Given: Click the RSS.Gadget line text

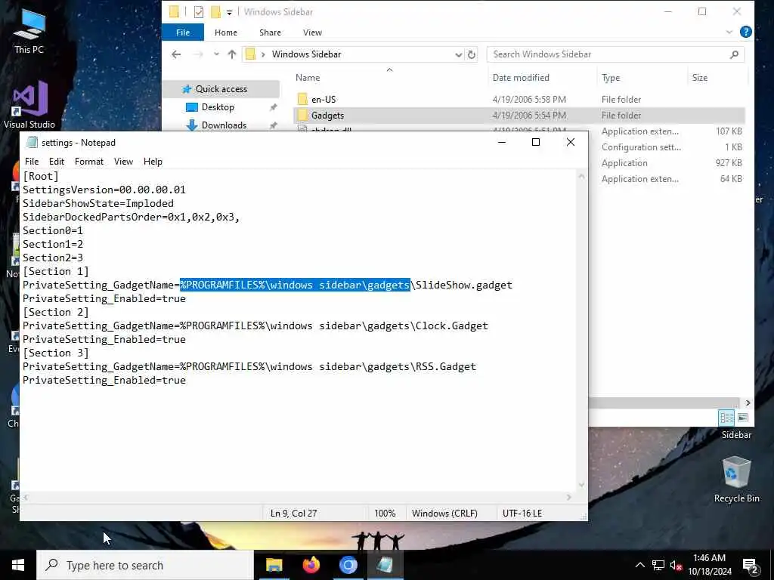Looking at the screenshot, I should pos(249,367).
